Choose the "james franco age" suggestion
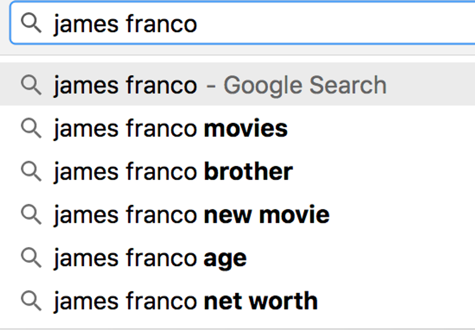Image resolution: width=475 pixels, height=330 pixels. 150,258
